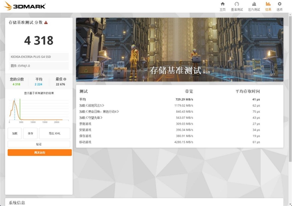Click the info icon beside 最佳
This screenshot has width=292, height=206.
click(x=65, y=79)
